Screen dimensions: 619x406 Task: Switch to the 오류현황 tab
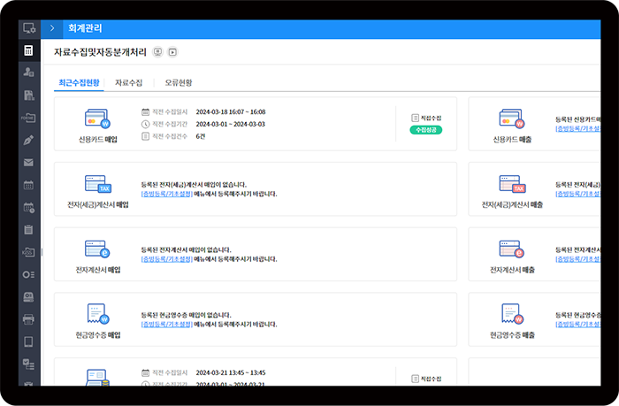179,82
